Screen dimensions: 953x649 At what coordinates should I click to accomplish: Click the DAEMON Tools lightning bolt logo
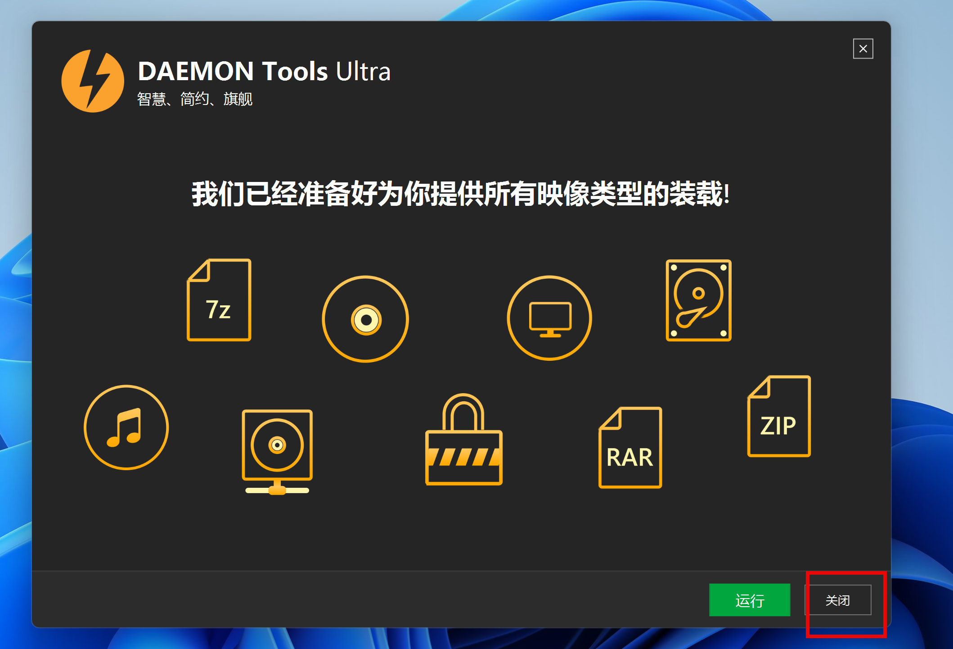[93, 81]
